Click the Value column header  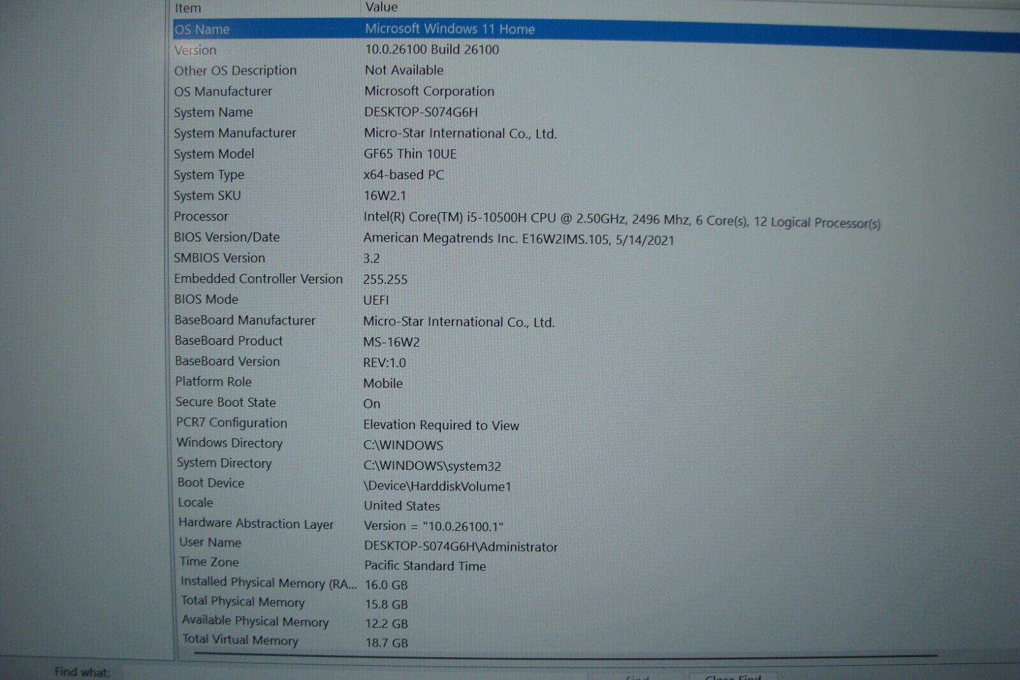coord(381,7)
